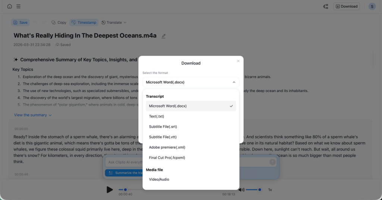Toggle the Timestamp option

[84, 23]
